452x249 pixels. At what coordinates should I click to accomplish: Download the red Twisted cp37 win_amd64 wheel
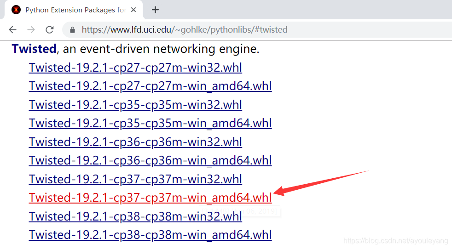tap(150, 198)
